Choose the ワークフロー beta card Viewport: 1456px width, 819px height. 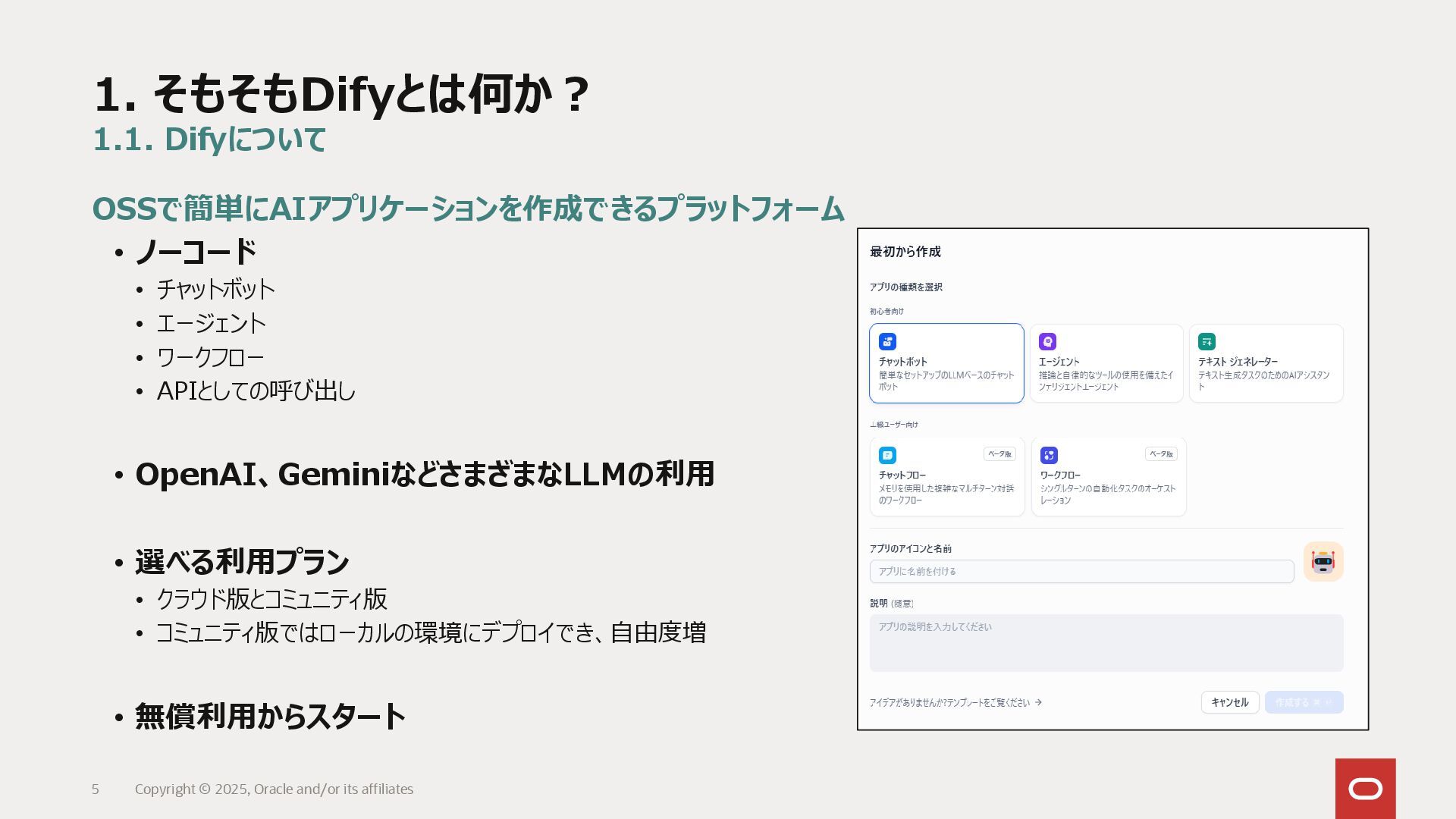click(1108, 485)
